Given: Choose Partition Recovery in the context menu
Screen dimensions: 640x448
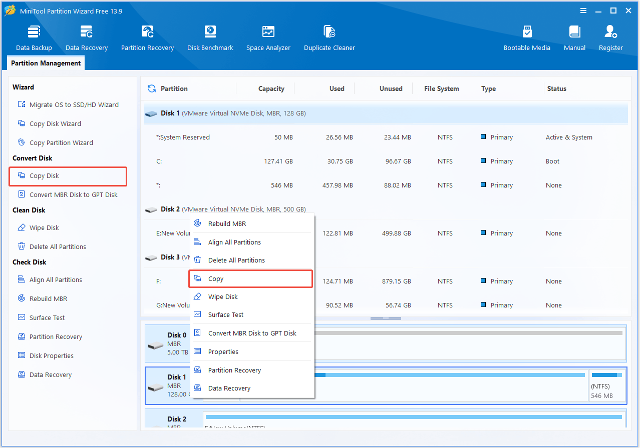Looking at the screenshot, I should click(x=252, y=370).
